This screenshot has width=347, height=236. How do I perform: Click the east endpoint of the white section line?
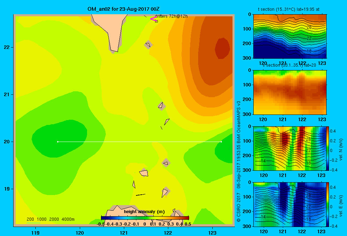pyautogui.click(x=221, y=142)
